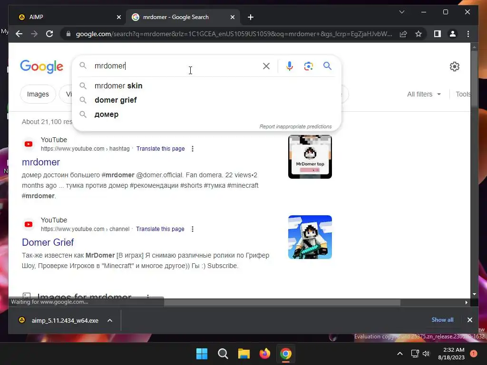The height and width of the screenshot is (365, 487).
Task: Click Report inappropriate predictions
Action: [x=295, y=126]
